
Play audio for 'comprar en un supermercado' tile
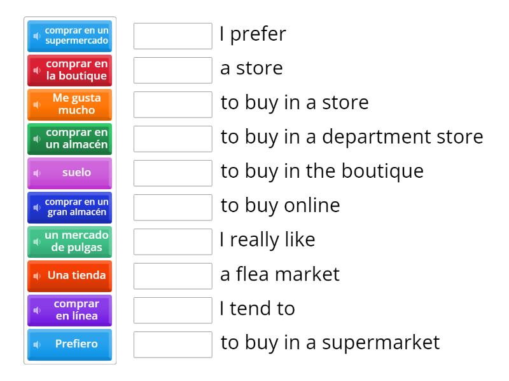[x=36, y=36]
